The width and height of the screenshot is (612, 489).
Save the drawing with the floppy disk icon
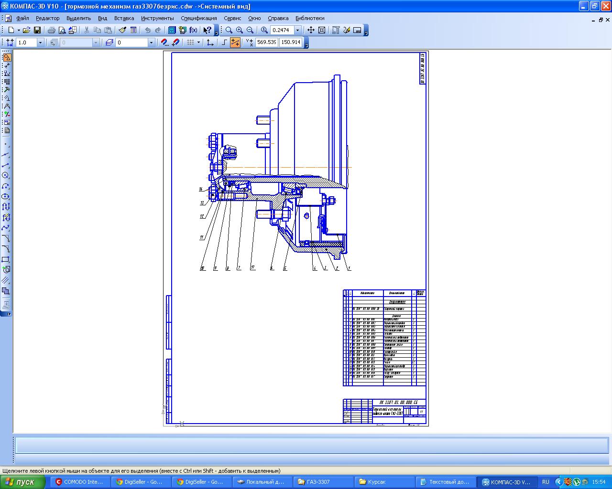pos(37,30)
